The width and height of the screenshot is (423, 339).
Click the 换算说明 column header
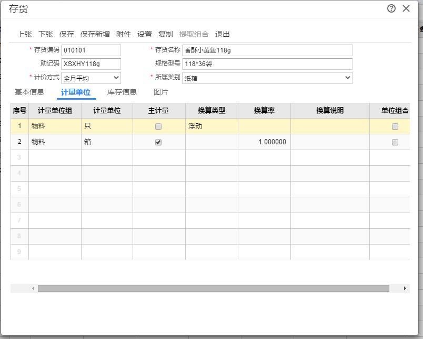(x=330, y=111)
